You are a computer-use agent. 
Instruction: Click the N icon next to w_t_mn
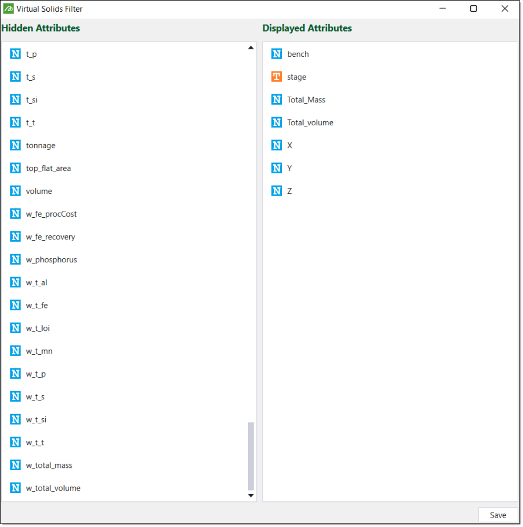(x=15, y=351)
